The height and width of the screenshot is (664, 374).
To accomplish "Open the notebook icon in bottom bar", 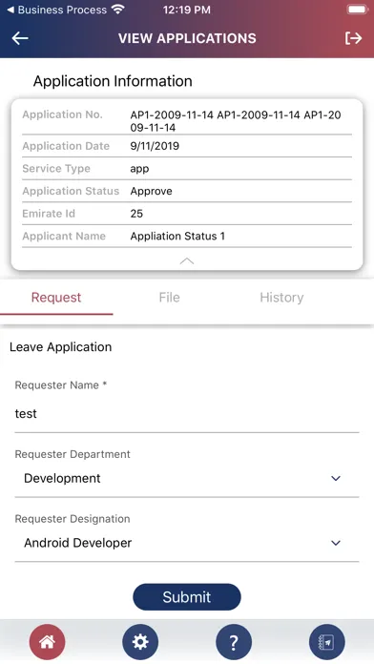I will tap(326, 642).
